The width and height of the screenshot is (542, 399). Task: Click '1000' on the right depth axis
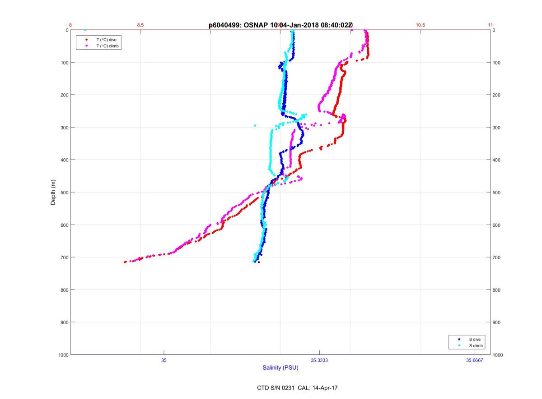point(498,355)
